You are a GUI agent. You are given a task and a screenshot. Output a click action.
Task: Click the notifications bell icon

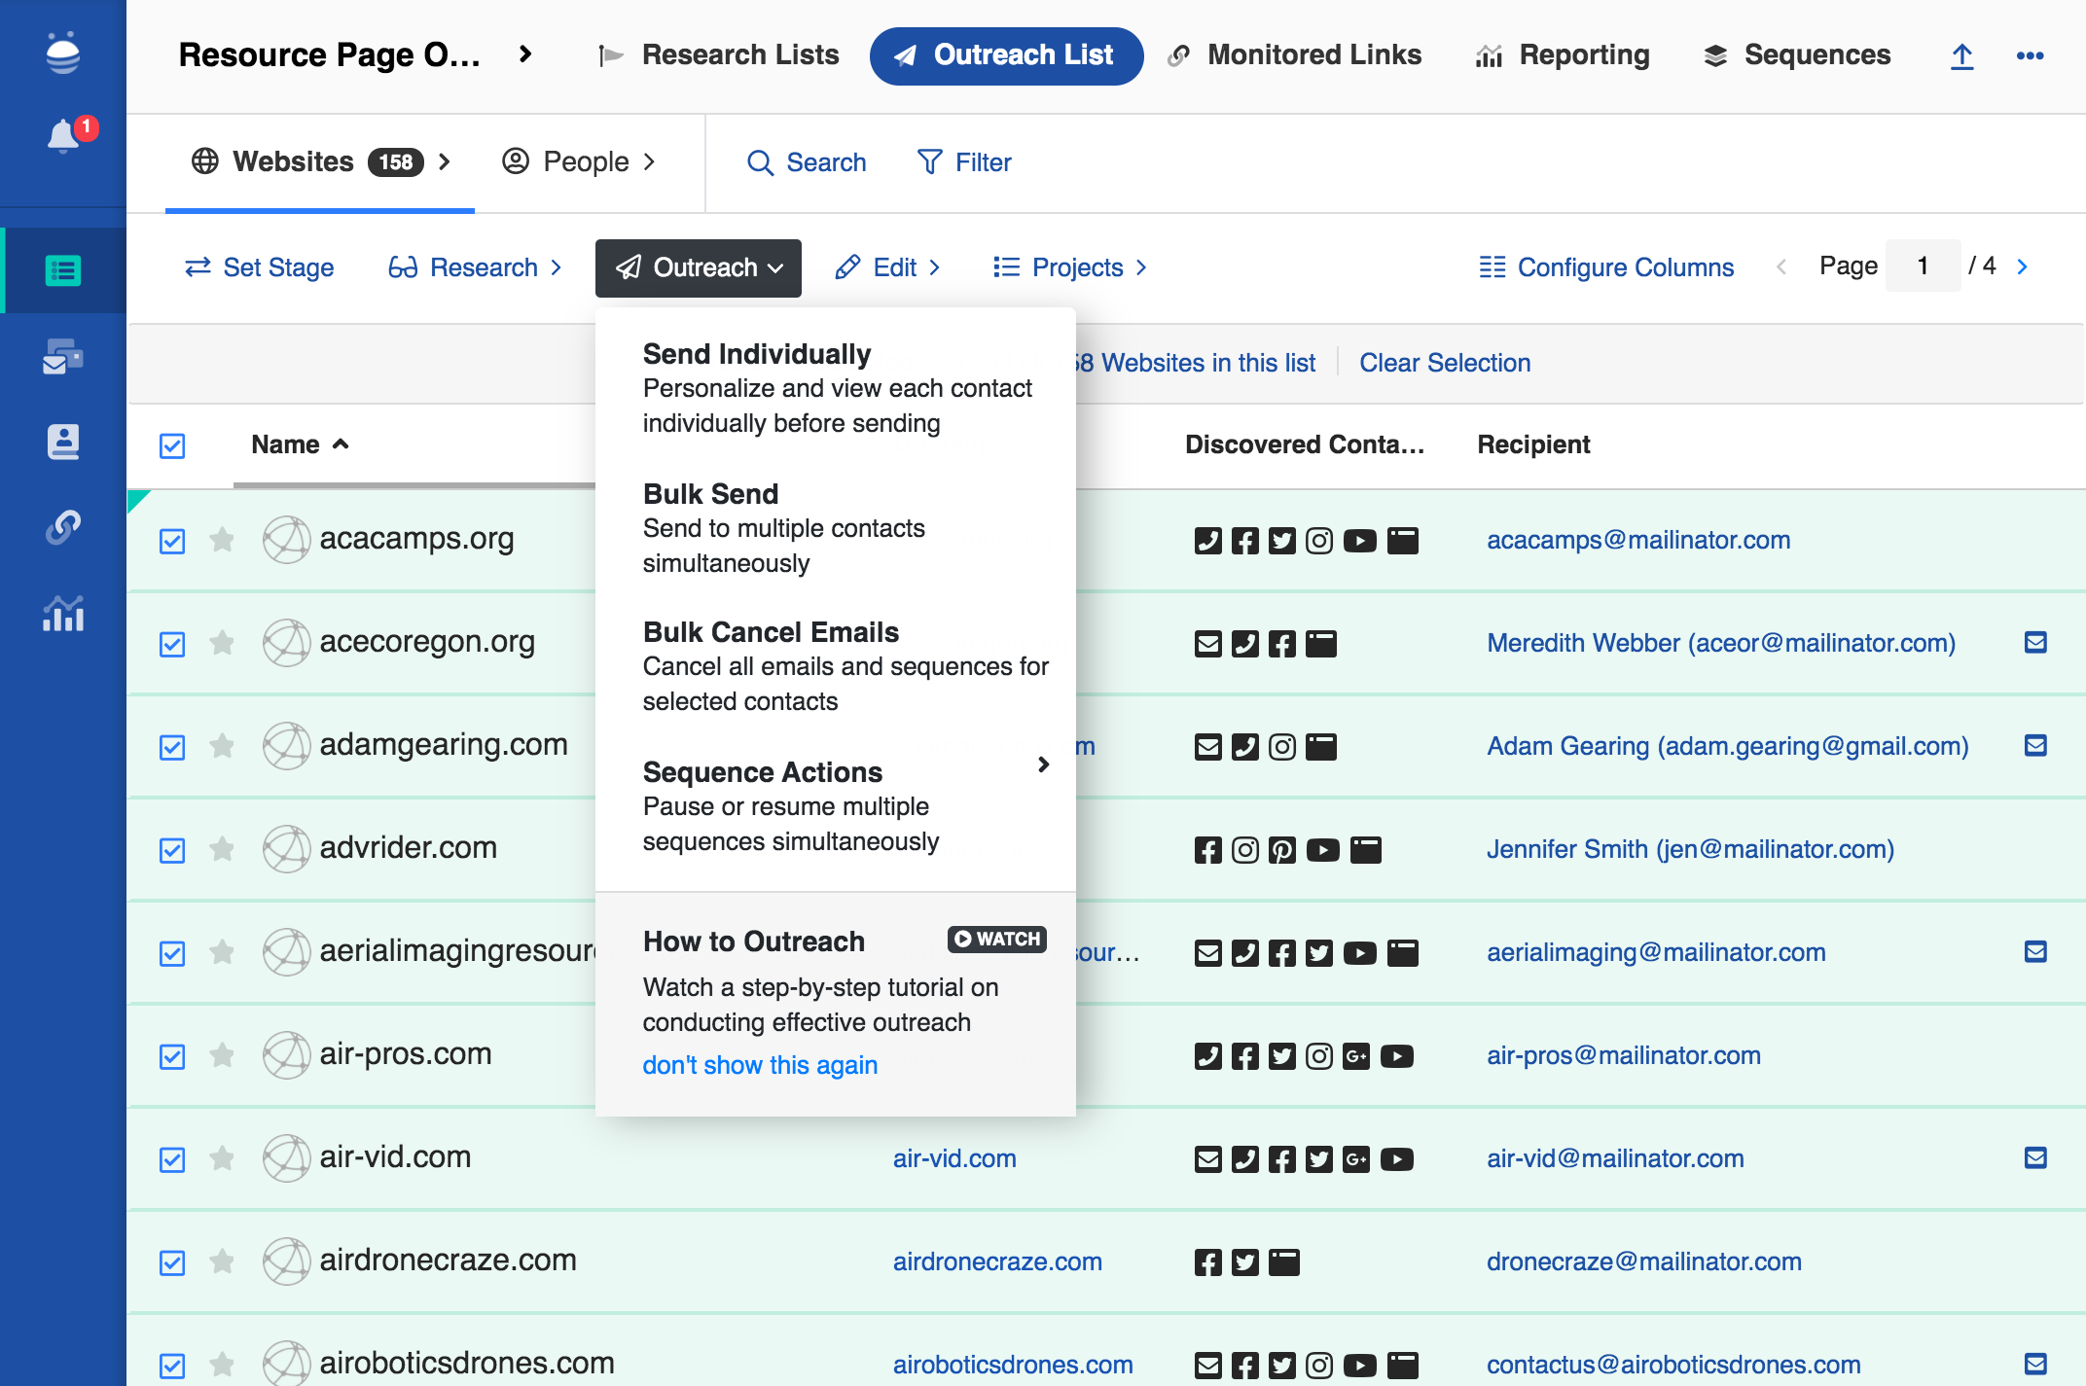click(x=63, y=135)
